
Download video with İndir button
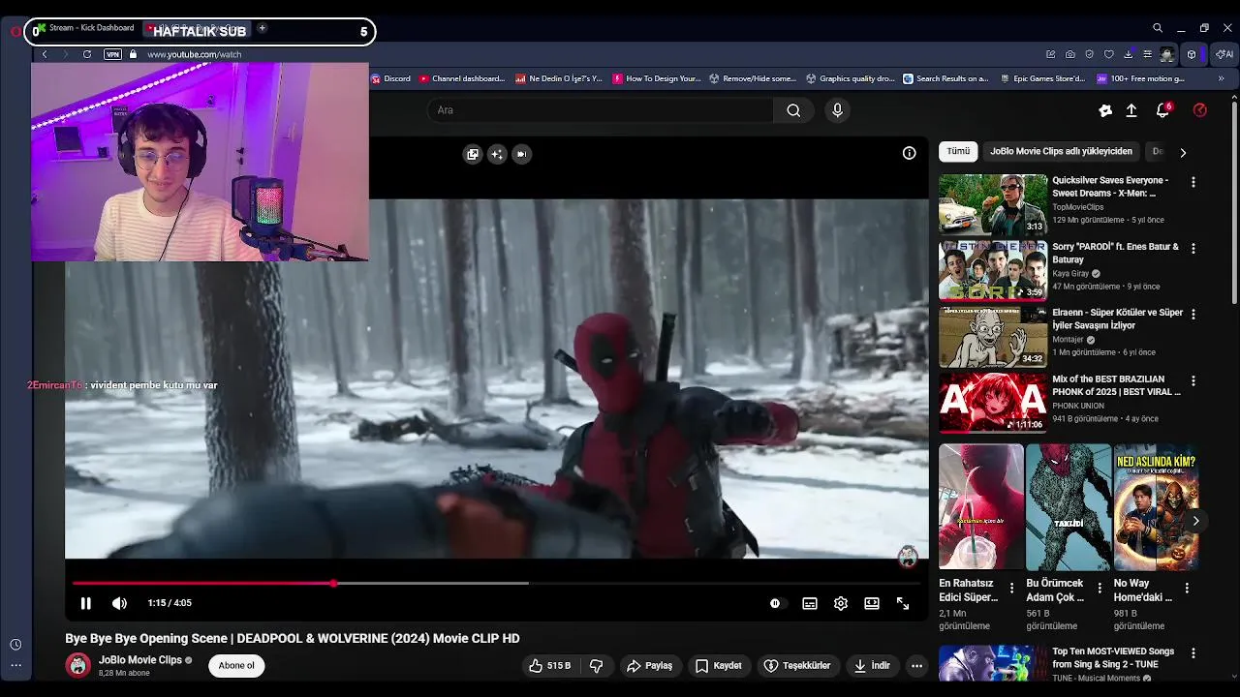click(872, 666)
